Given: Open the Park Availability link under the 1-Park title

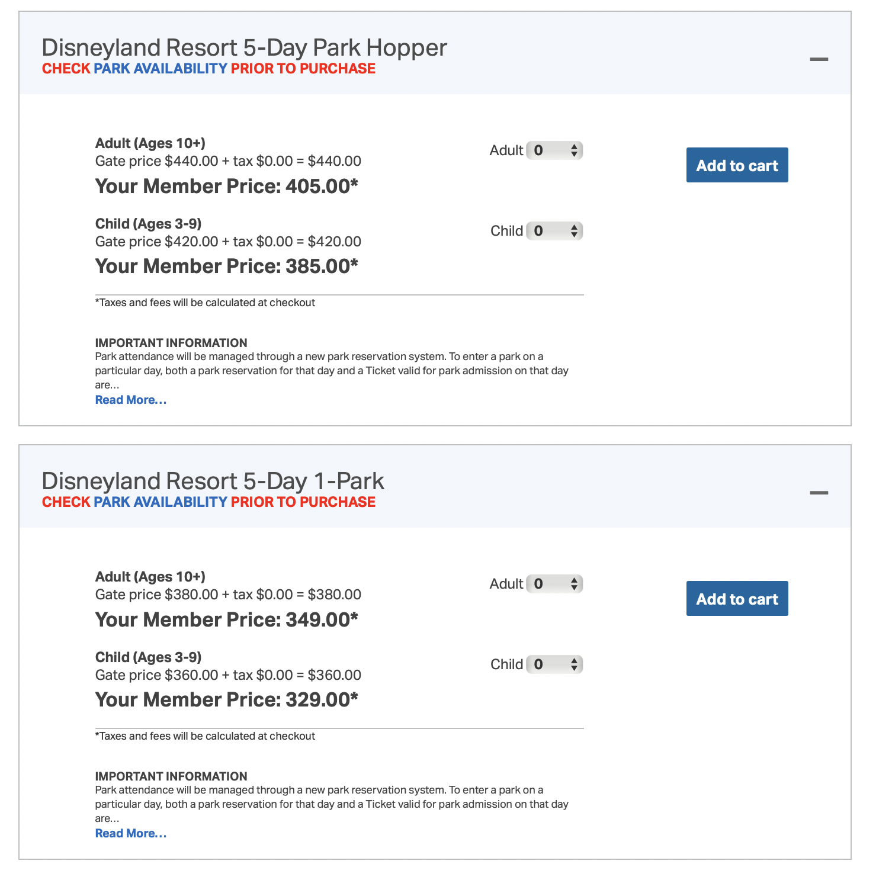Looking at the screenshot, I should pos(161,502).
